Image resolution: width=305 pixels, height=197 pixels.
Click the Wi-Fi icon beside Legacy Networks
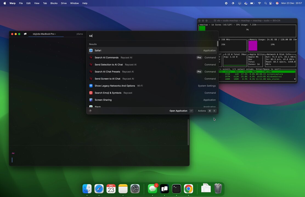coord(91,86)
